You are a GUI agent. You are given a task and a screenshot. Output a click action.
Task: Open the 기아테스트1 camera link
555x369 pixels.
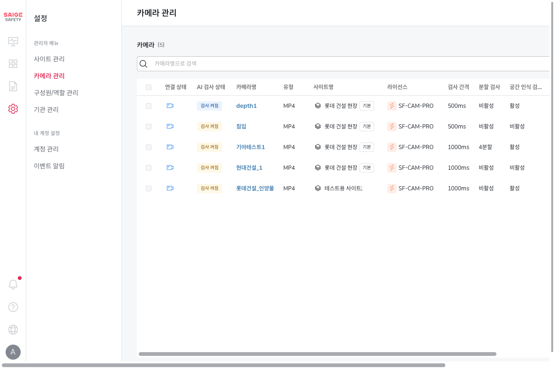pyautogui.click(x=251, y=147)
